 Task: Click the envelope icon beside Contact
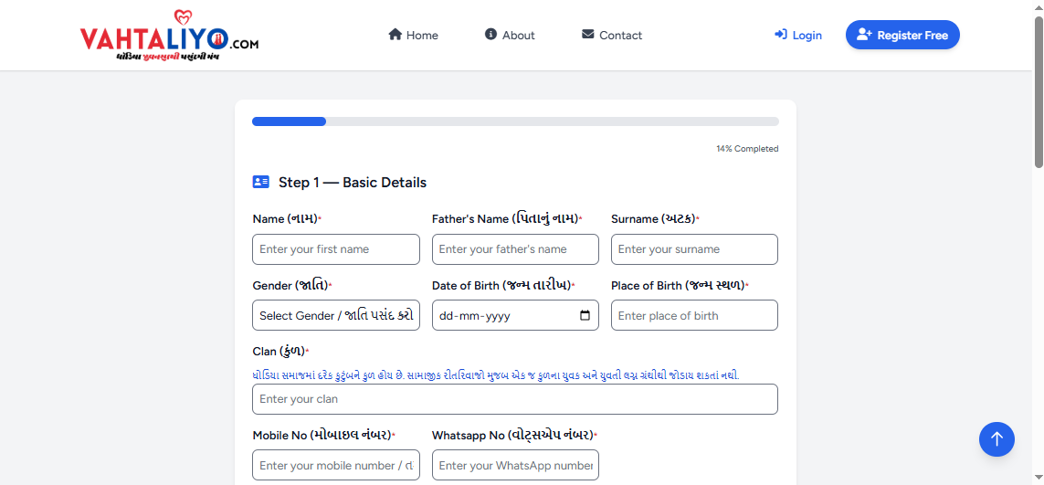[587, 34]
